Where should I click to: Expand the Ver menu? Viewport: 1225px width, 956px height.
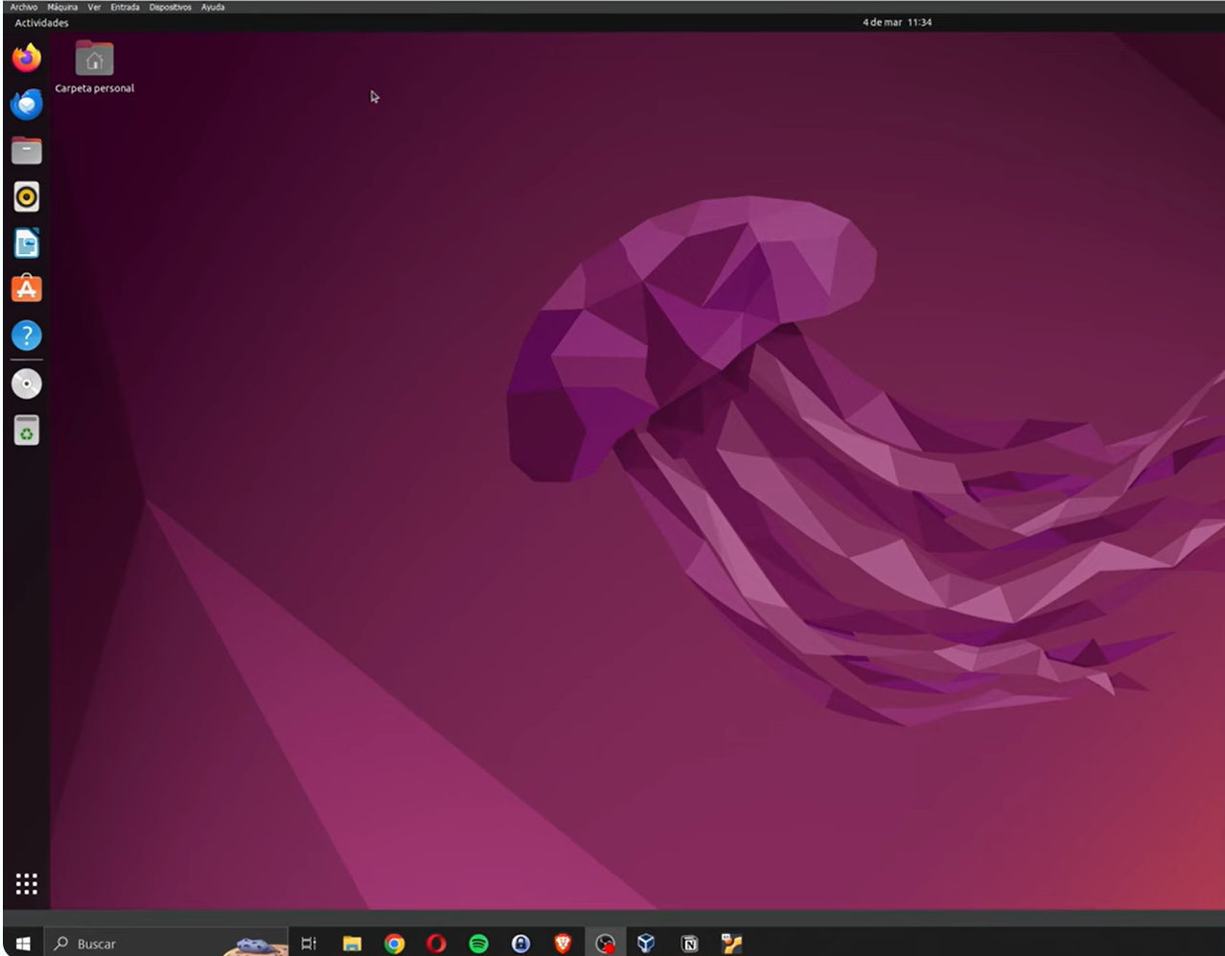coord(94,7)
